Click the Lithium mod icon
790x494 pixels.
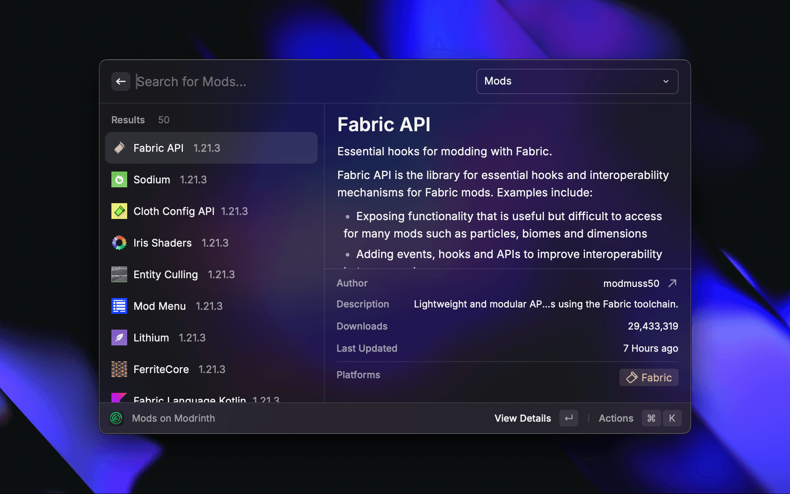119,337
